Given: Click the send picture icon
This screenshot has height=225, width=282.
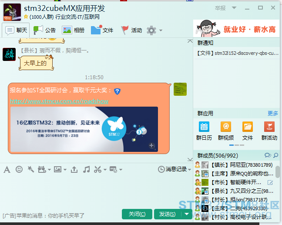Looking at the screenshot, I should coord(58,169).
